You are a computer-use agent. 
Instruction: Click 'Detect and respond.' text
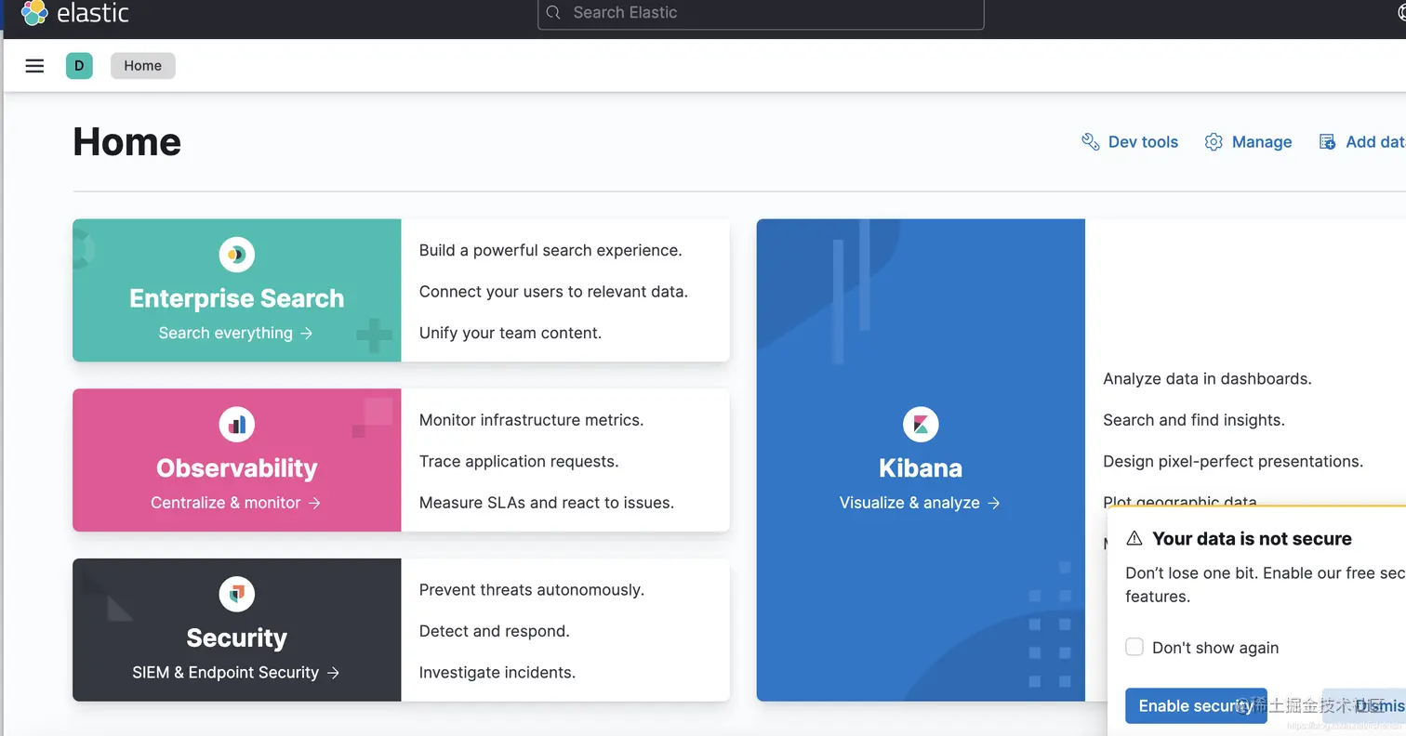pyautogui.click(x=495, y=631)
